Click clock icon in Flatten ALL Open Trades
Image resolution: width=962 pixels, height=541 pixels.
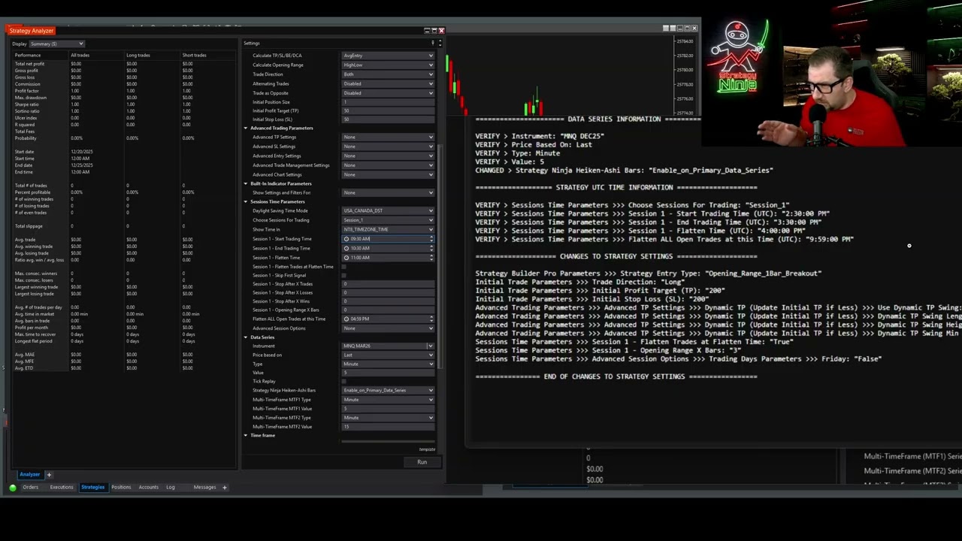point(346,319)
